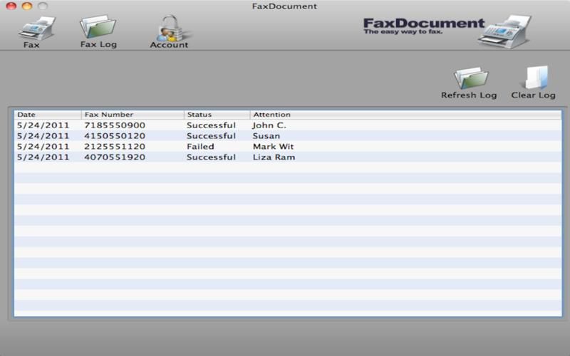
Task: Click John C. in Attention column
Action: click(x=269, y=125)
